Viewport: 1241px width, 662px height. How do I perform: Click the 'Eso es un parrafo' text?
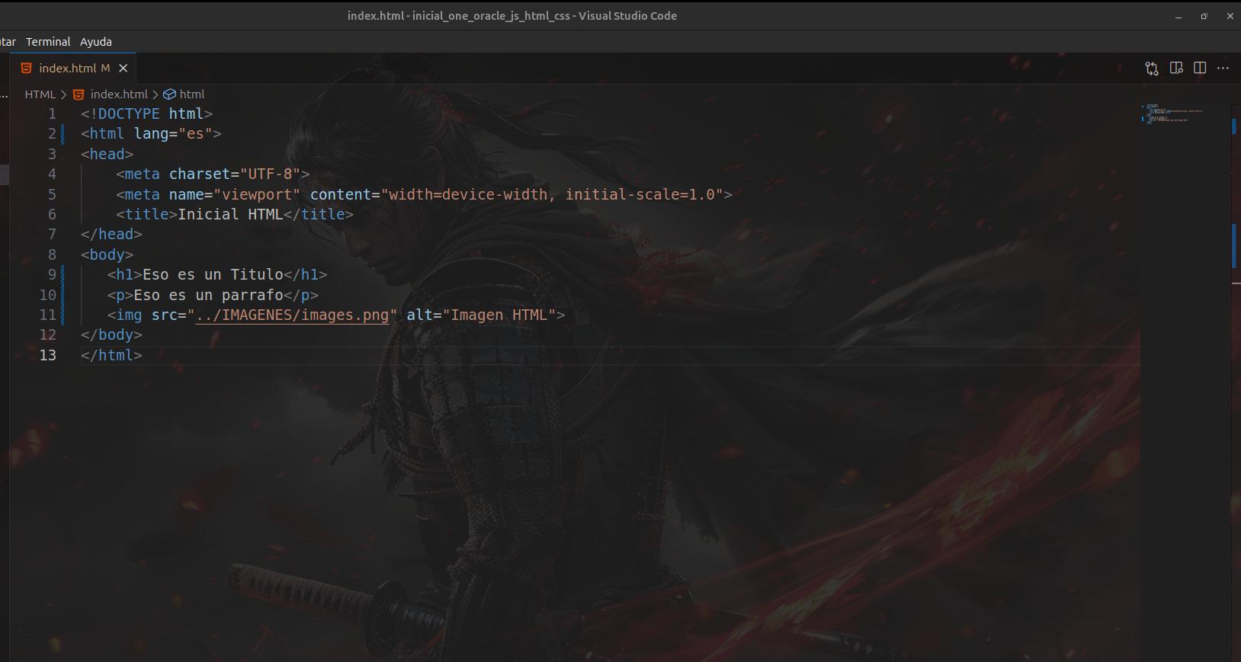[x=208, y=295]
